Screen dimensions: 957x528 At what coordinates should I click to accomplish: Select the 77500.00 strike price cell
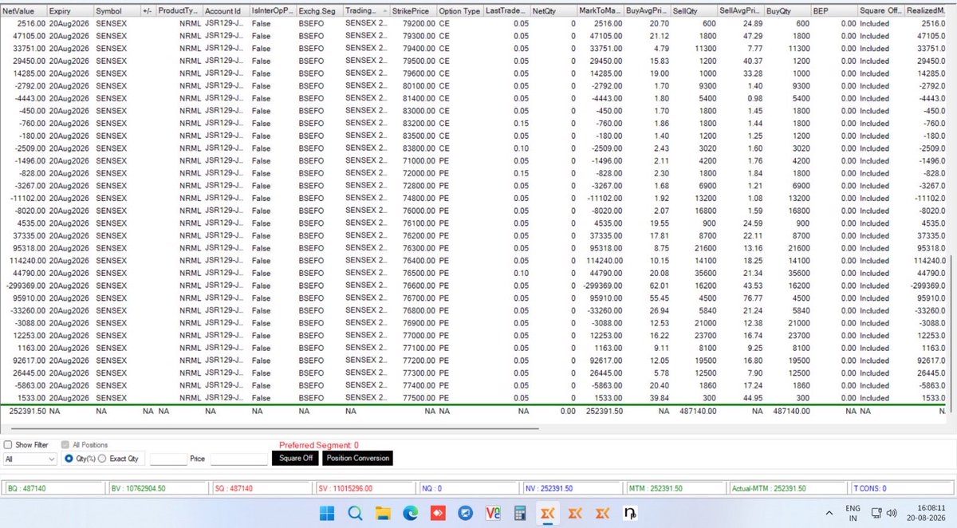(413, 397)
